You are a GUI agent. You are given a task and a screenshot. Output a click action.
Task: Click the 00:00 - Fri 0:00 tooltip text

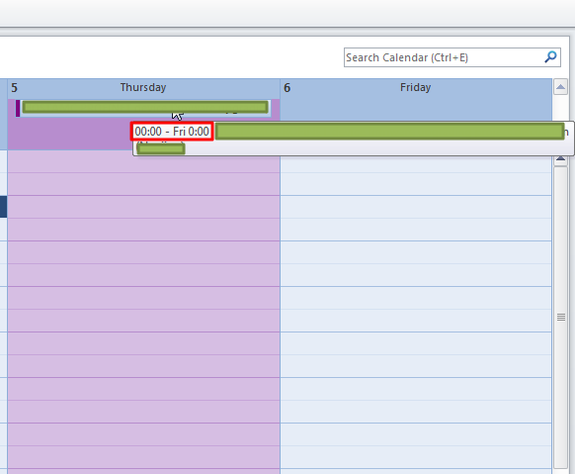click(172, 131)
